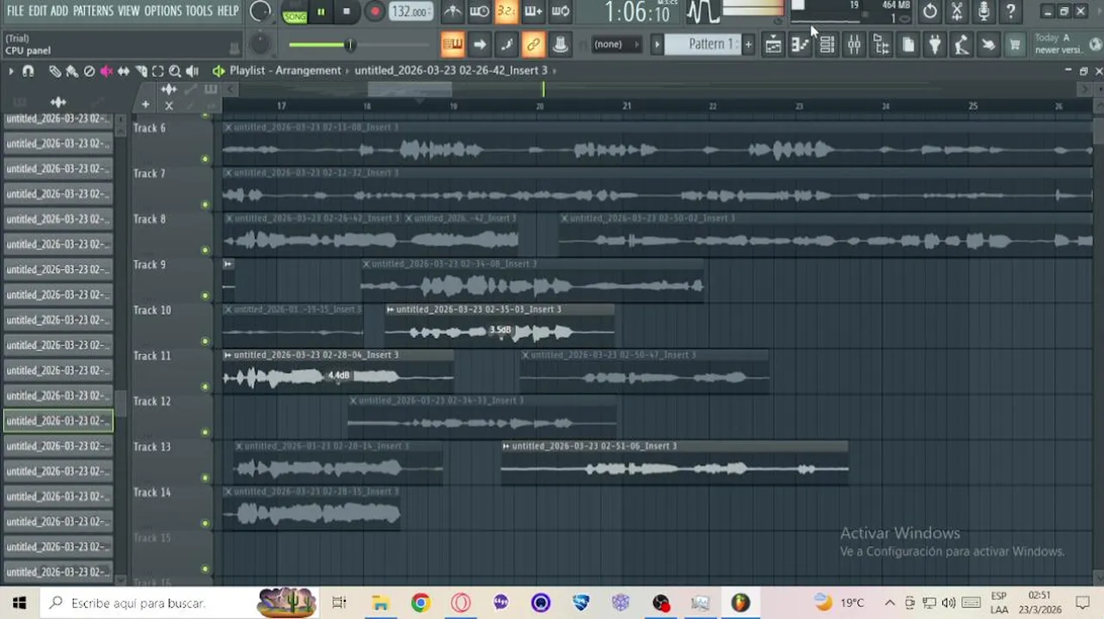The width and height of the screenshot is (1104, 619).
Task: Toggle the recording countdown icon
Action: (506, 12)
